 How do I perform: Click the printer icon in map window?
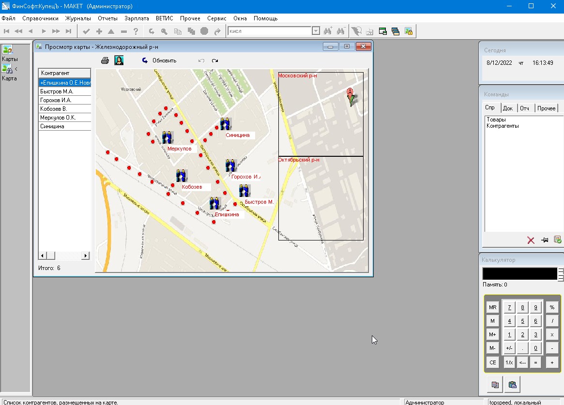click(105, 60)
